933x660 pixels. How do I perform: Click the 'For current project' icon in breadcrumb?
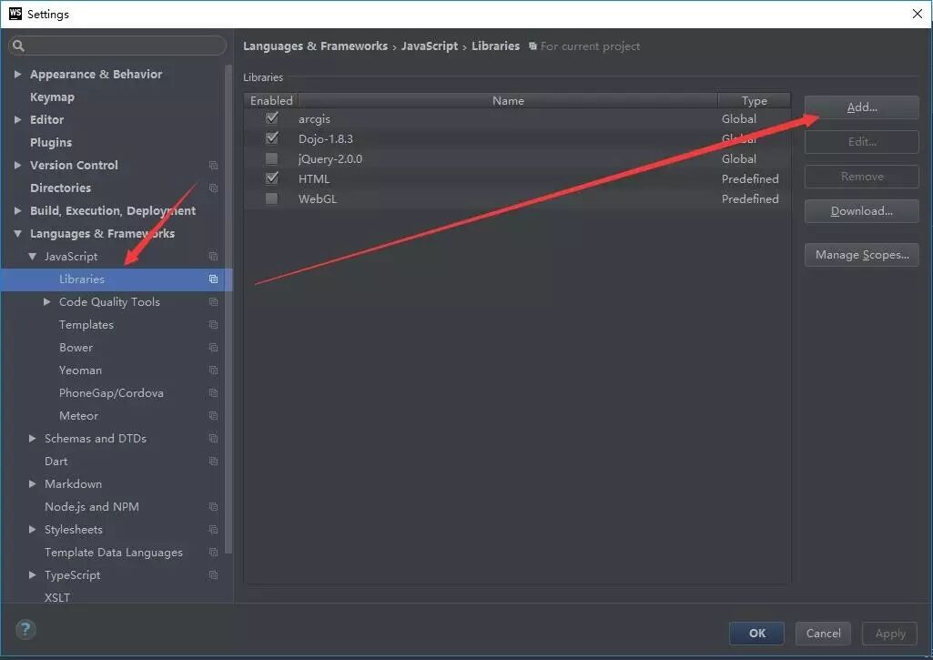pyautogui.click(x=532, y=46)
